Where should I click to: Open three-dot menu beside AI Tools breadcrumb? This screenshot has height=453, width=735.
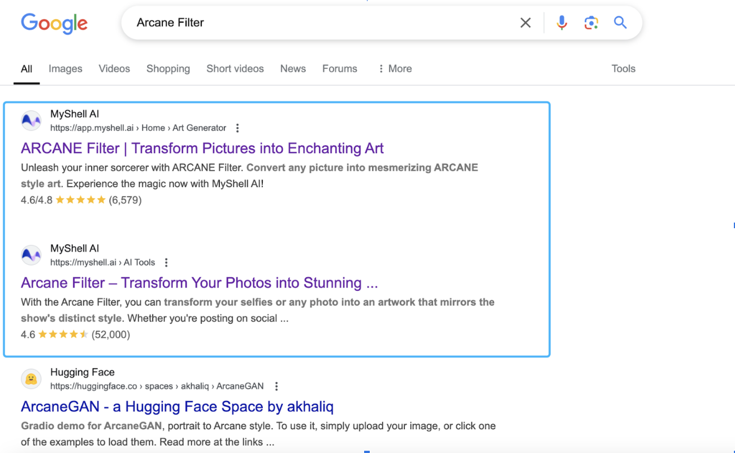[166, 263]
